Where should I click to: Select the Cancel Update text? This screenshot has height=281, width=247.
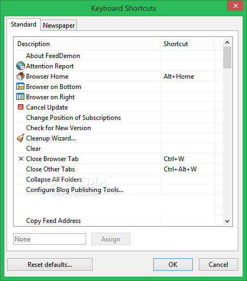point(47,107)
